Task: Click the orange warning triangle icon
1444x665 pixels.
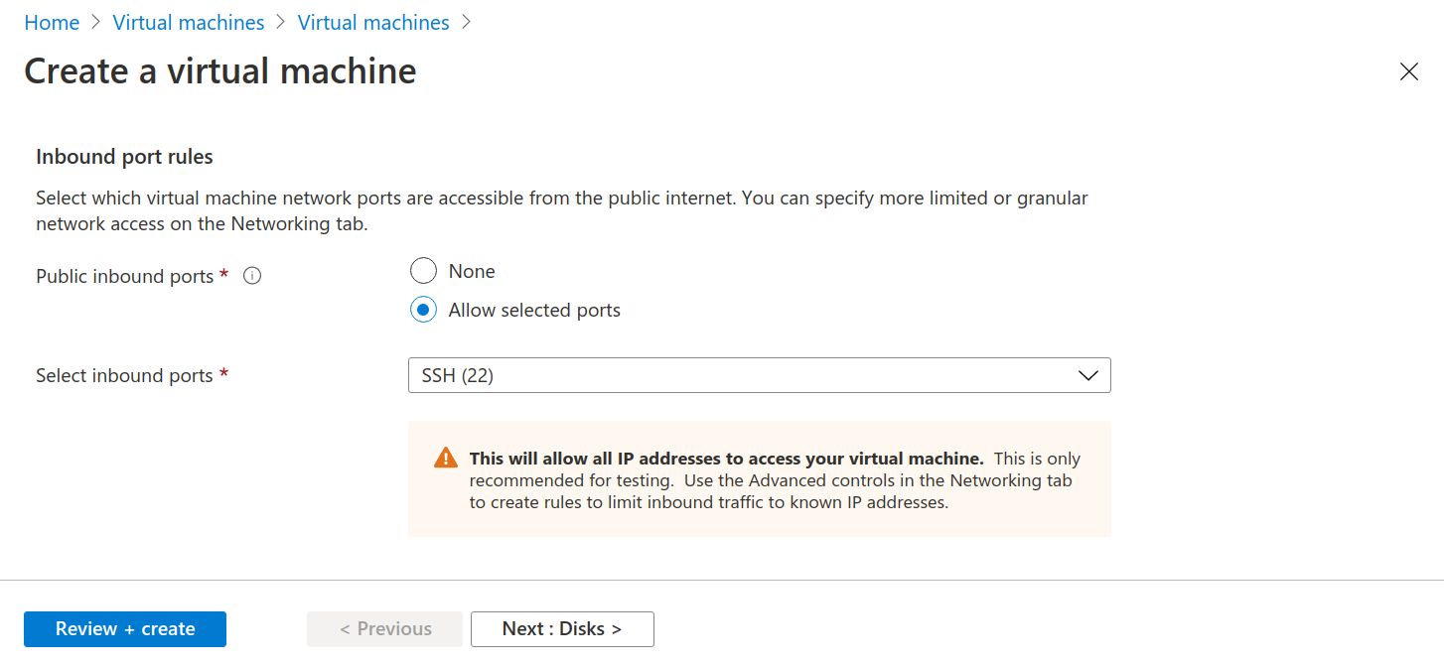Action: (x=446, y=459)
